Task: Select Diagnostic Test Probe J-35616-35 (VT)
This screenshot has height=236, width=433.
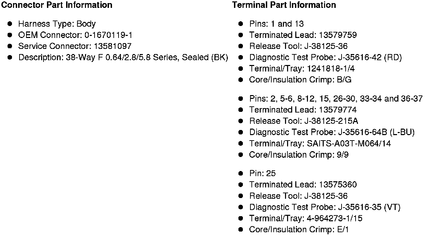Action: [324, 207]
